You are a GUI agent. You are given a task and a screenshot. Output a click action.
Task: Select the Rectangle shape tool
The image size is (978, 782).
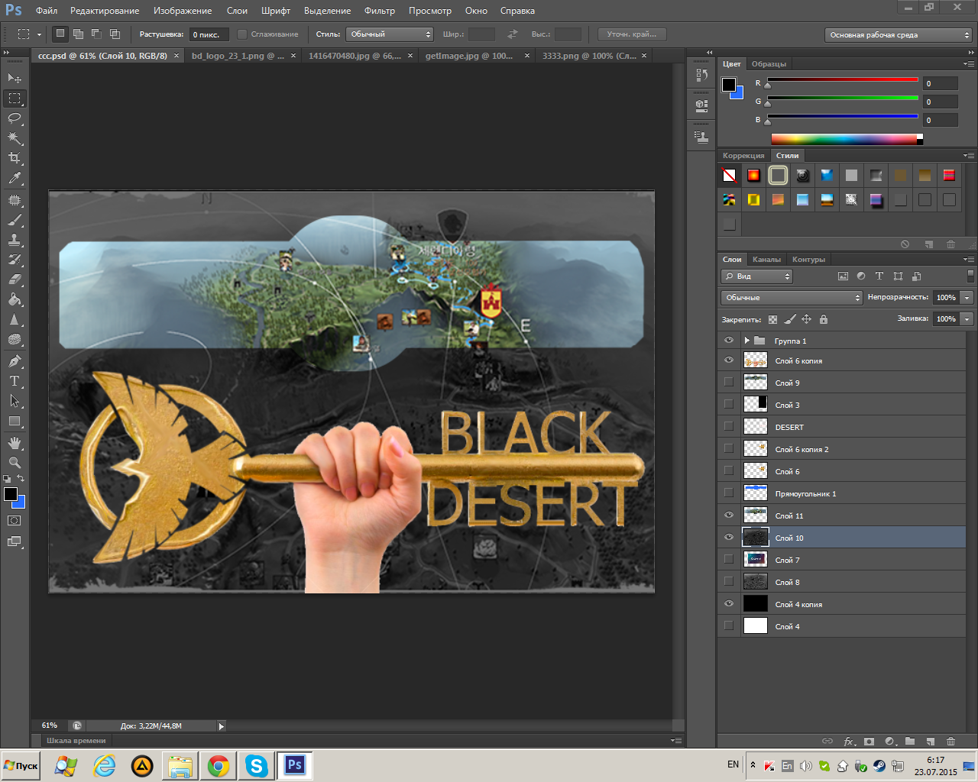15,421
